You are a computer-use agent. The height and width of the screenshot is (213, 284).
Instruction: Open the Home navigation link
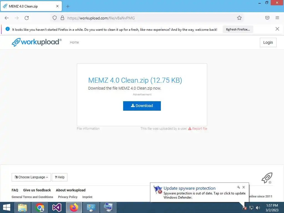74,42
